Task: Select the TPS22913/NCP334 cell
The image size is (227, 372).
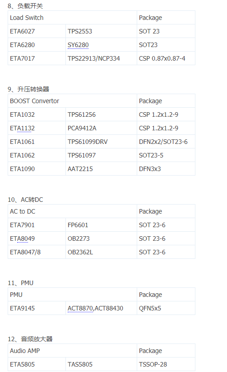Action: 101,58
